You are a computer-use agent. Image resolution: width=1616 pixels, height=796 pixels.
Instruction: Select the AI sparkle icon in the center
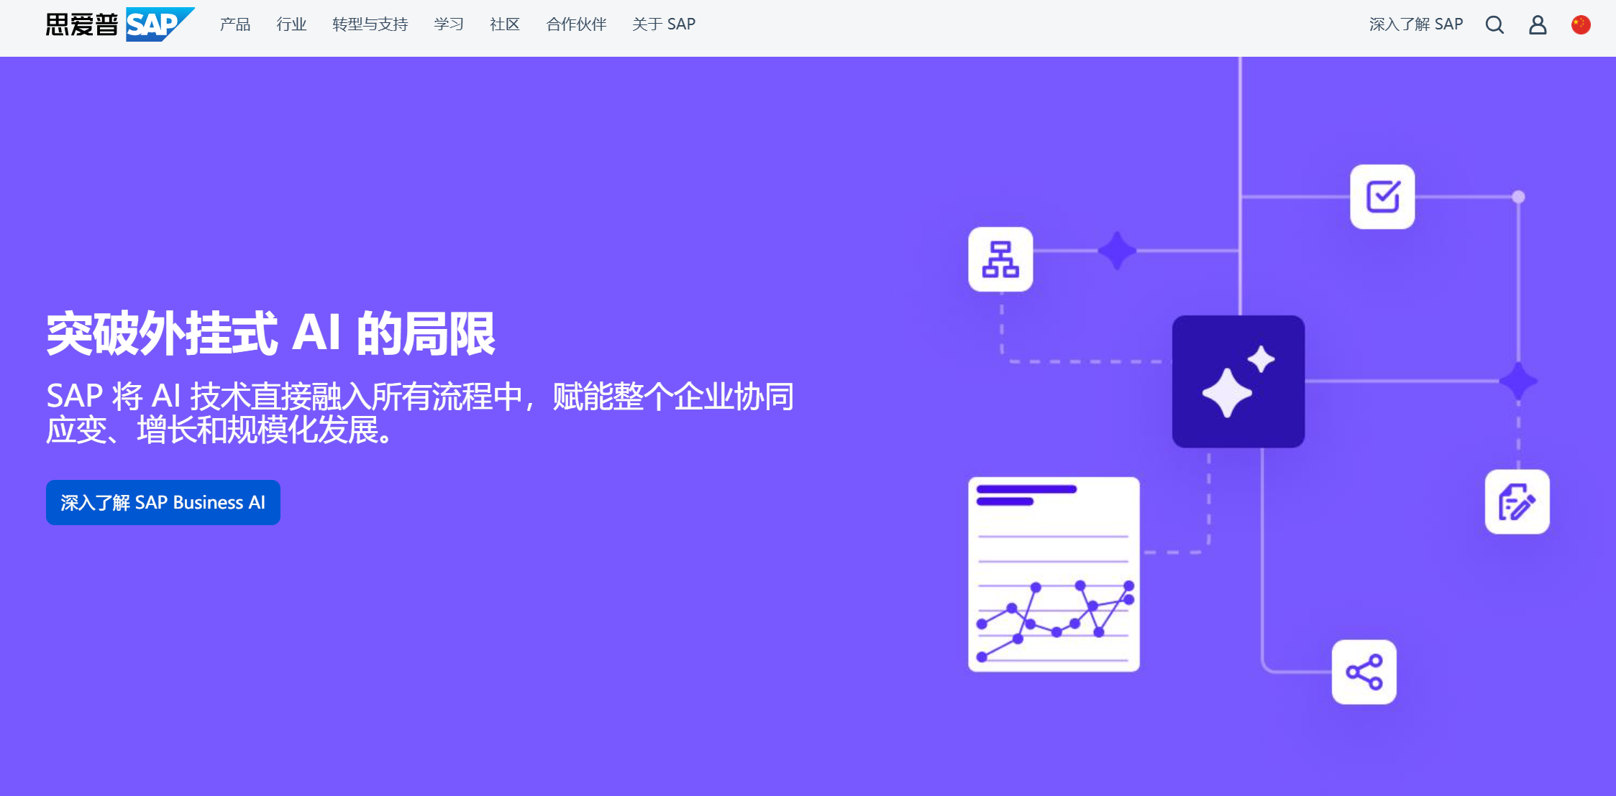1237,381
